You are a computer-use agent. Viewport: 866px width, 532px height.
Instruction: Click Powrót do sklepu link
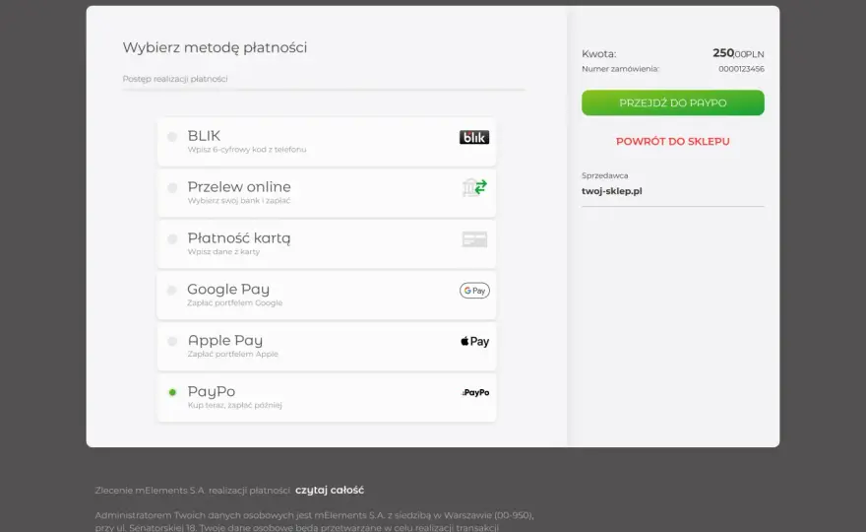tap(673, 142)
